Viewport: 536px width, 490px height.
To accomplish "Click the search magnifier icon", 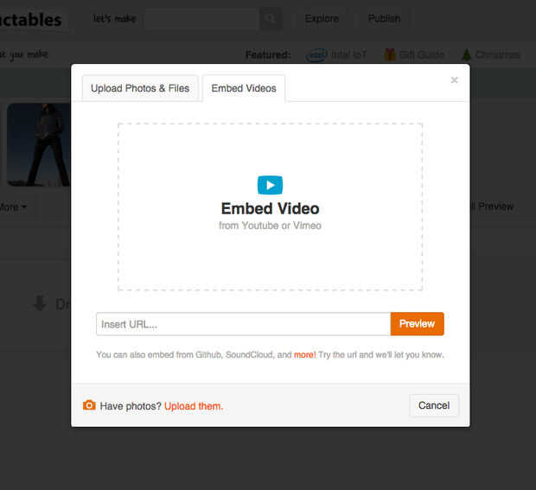I will (x=271, y=18).
